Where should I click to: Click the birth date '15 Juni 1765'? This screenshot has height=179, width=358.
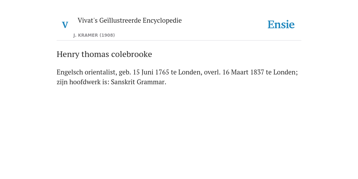tap(151, 72)
